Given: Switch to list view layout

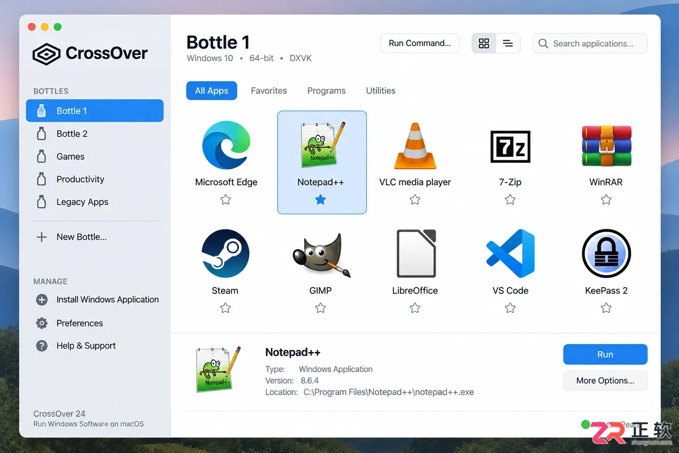Looking at the screenshot, I should pos(508,43).
